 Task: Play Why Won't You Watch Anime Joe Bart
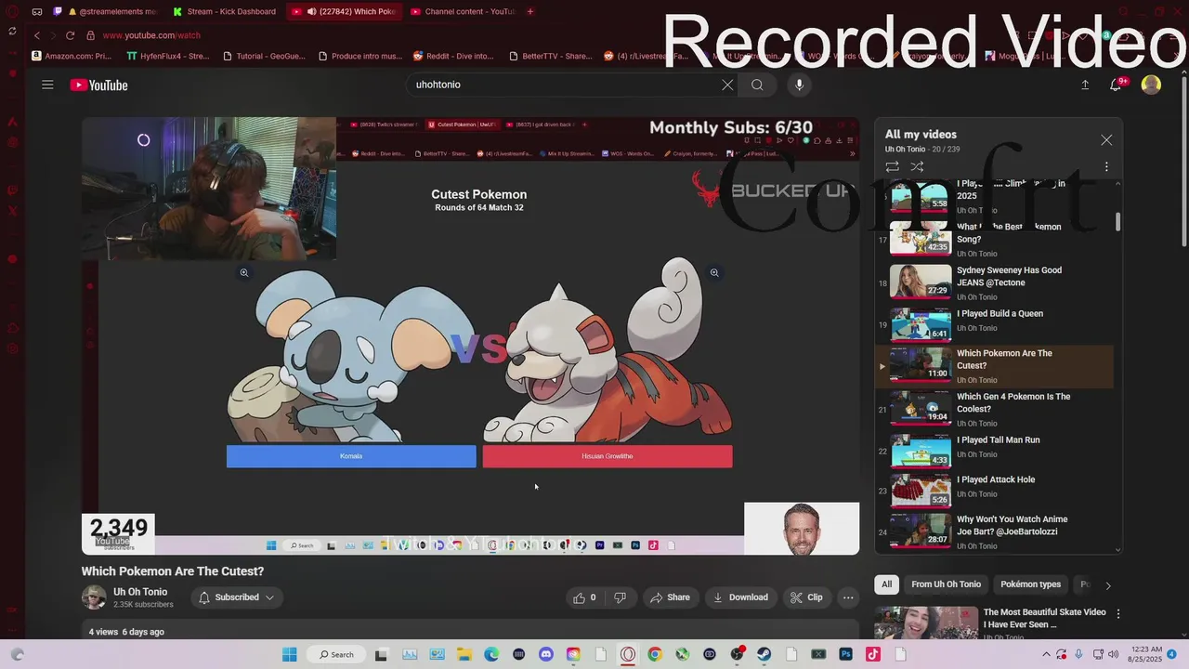coord(994,531)
